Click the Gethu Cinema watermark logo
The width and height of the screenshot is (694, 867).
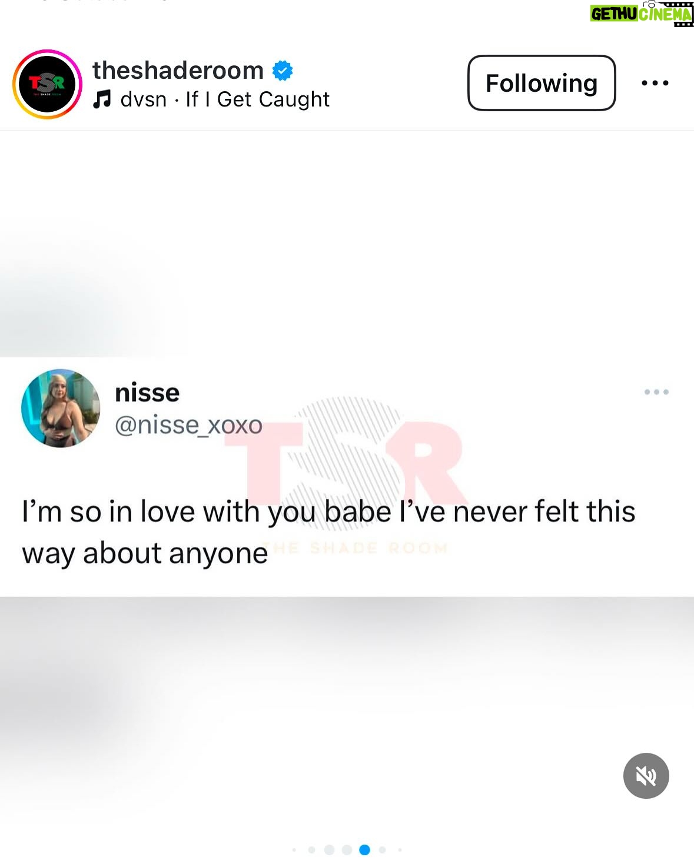(x=642, y=14)
